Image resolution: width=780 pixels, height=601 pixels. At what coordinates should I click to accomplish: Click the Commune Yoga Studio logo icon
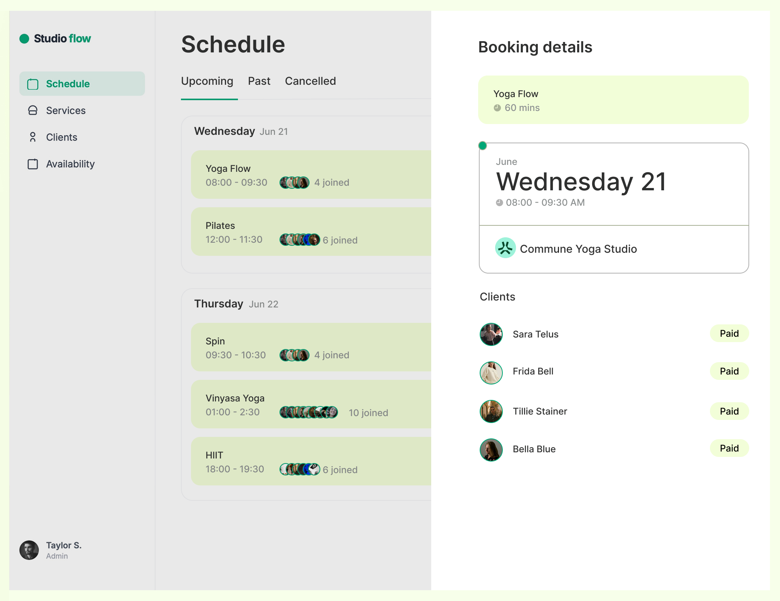505,248
